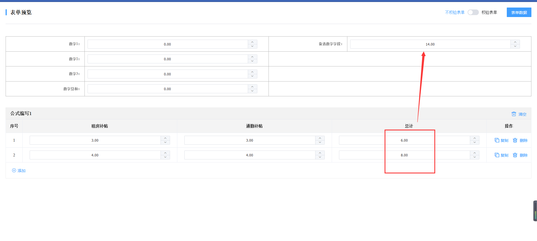
Task: Increase row 2 租房补贴 value
Action: pyautogui.click(x=165, y=153)
